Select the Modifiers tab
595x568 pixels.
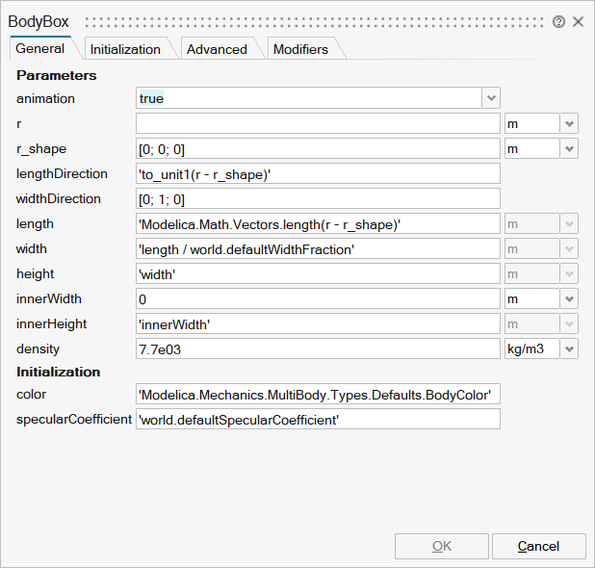click(x=300, y=49)
